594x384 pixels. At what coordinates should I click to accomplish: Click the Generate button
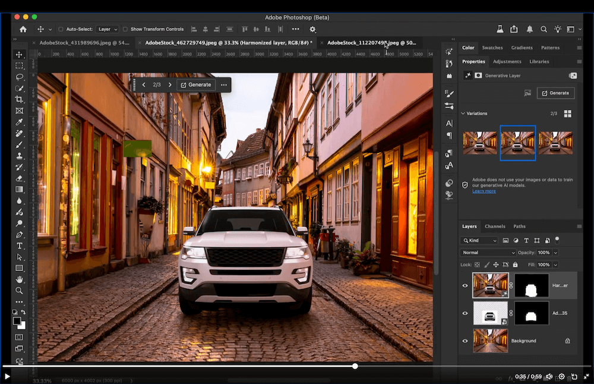point(555,93)
